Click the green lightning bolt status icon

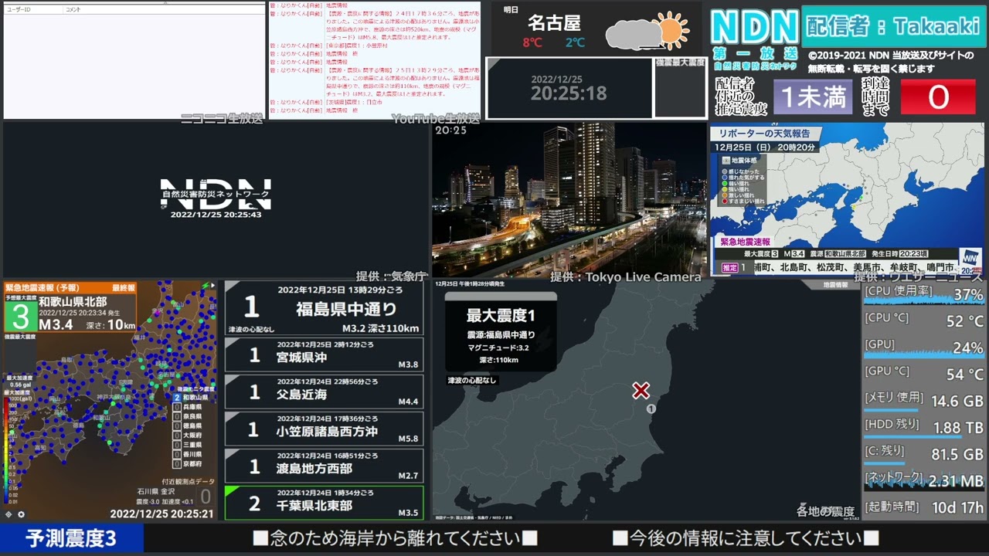204,286
